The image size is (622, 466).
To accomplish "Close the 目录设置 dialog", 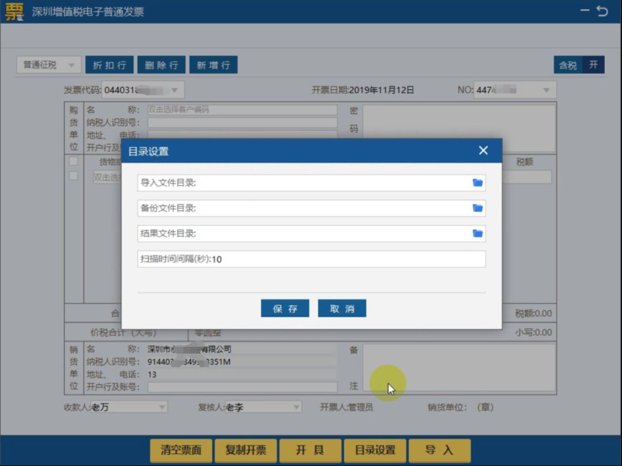I will click(483, 151).
